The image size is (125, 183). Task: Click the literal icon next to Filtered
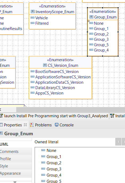(x=33, y=23)
